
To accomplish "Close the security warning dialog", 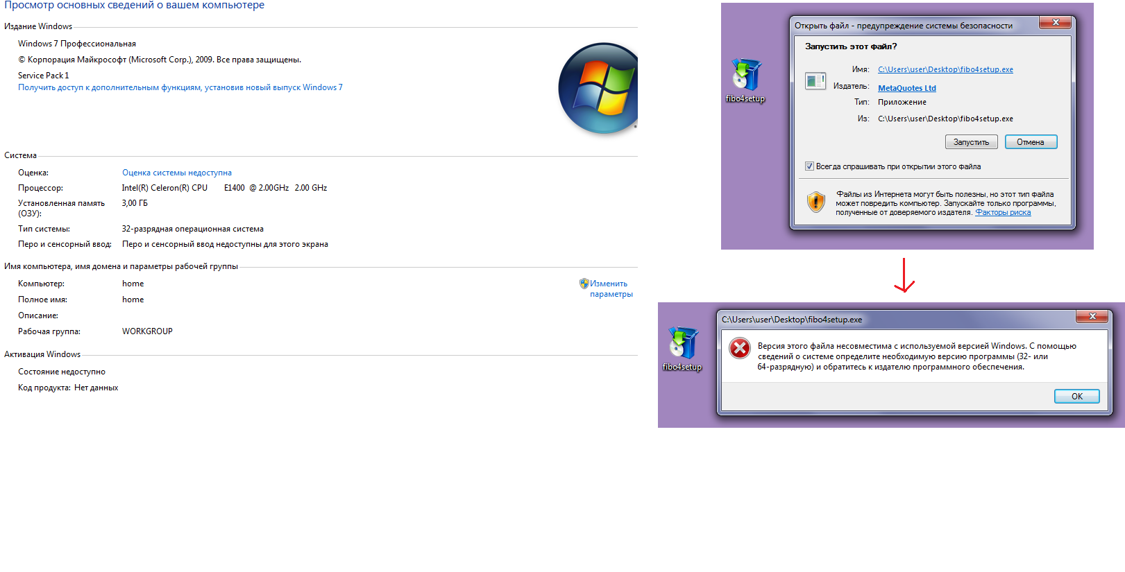I will pyautogui.click(x=1056, y=23).
